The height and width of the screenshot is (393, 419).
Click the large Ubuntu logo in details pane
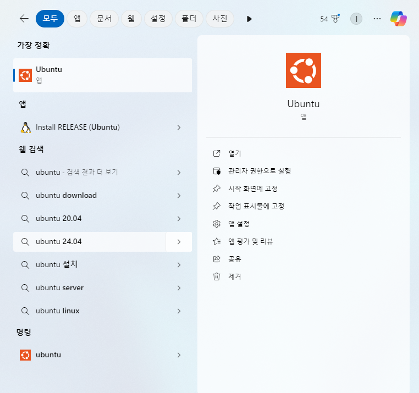click(x=304, y=70)
